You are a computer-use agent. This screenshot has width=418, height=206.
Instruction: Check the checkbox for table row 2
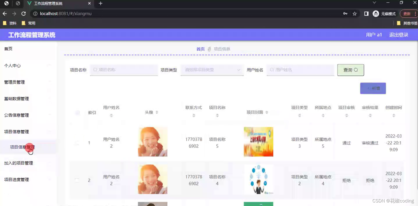pyautogui.click(x=77, y=179)
